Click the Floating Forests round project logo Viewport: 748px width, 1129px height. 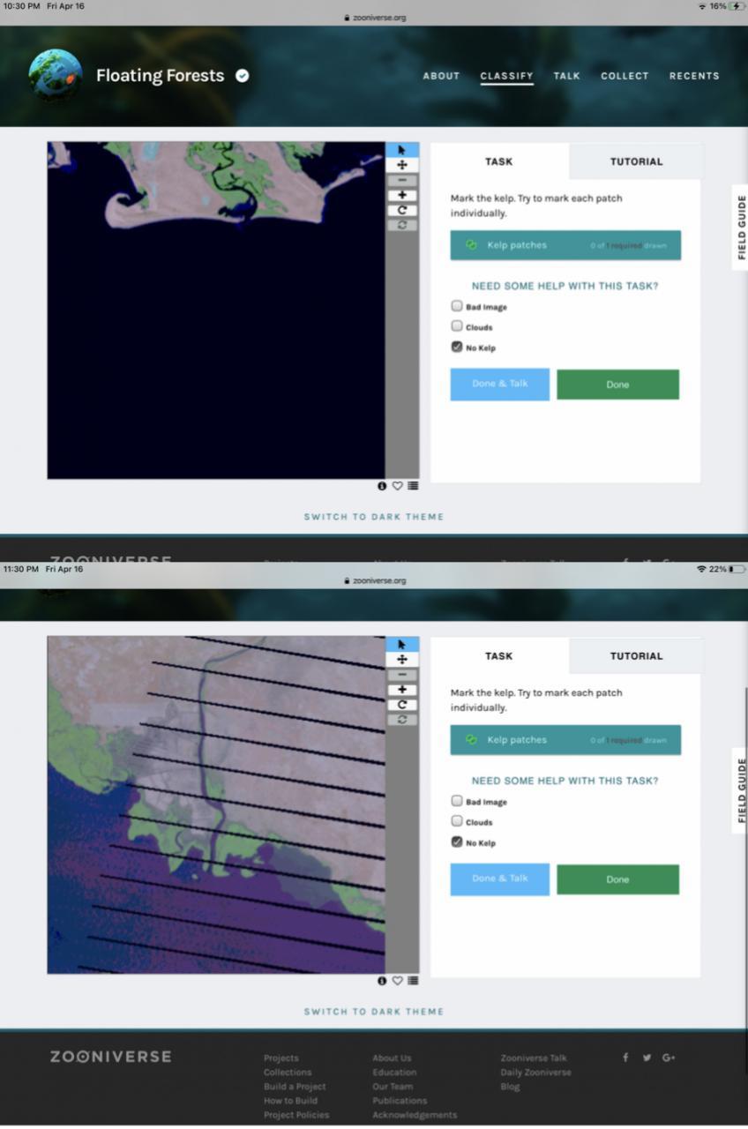point(56,76)
